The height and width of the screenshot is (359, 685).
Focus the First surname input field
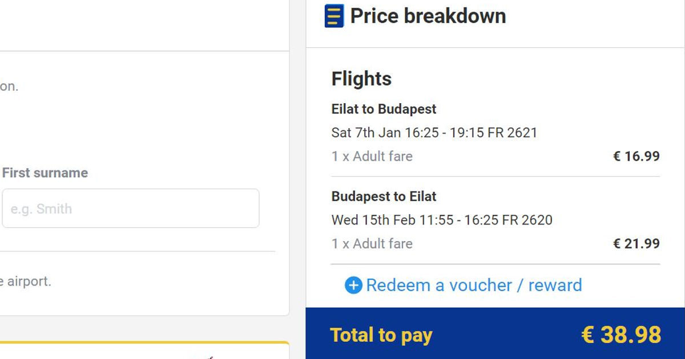tap(131, 209)
